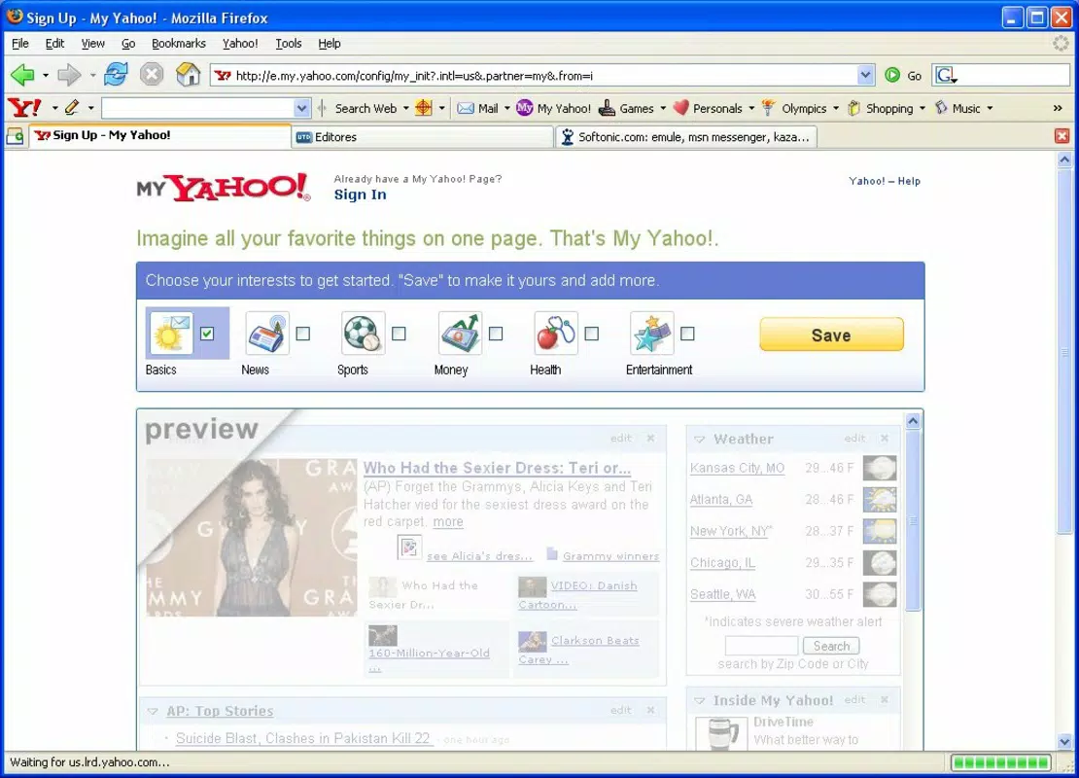Click the Personals heart toolbar icon
This screenshot has height=778, width=1079.
pyautogui.click(x=680, y=107)
